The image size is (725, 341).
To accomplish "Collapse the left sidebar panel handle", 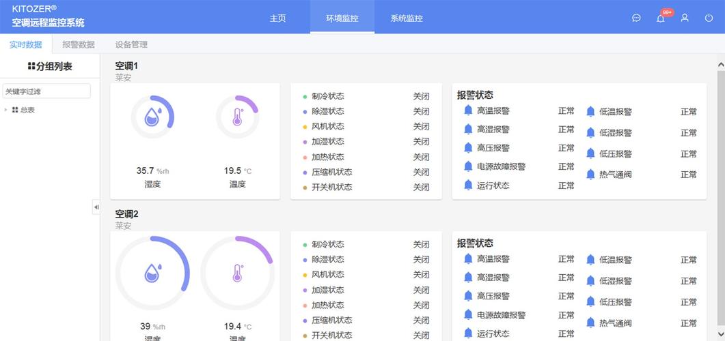I will coord(96,207).
